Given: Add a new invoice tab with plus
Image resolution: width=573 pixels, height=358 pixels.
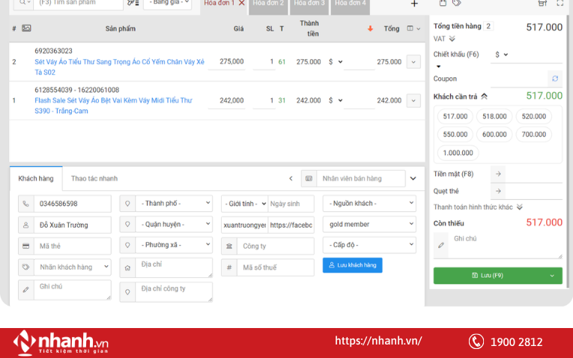Looking at the screenshot, I should tap(414, 4).
